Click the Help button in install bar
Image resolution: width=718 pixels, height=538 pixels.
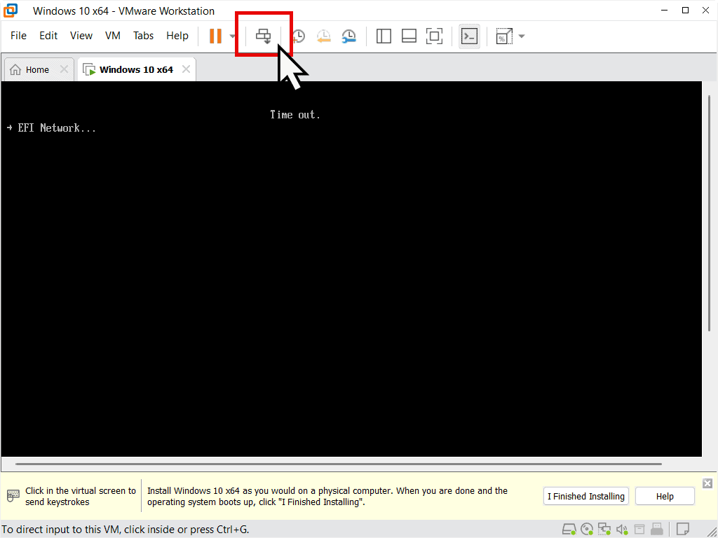click(x=665, y=497)
